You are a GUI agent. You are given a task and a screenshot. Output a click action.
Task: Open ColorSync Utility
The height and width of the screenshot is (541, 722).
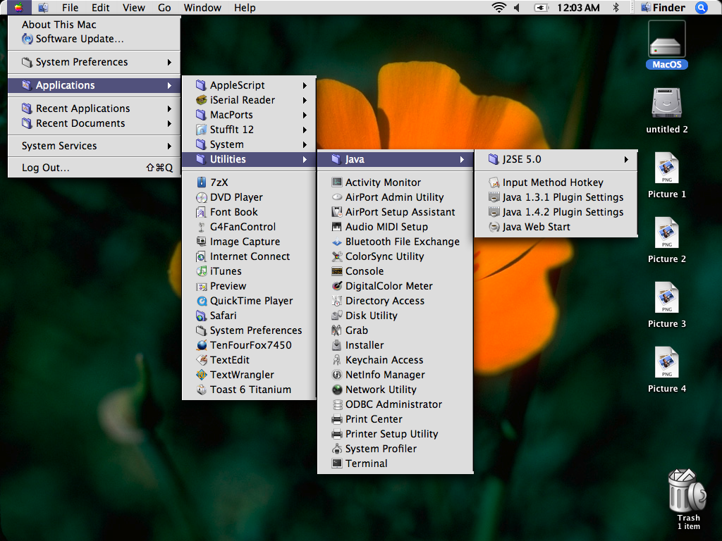(x=395, y=256)
